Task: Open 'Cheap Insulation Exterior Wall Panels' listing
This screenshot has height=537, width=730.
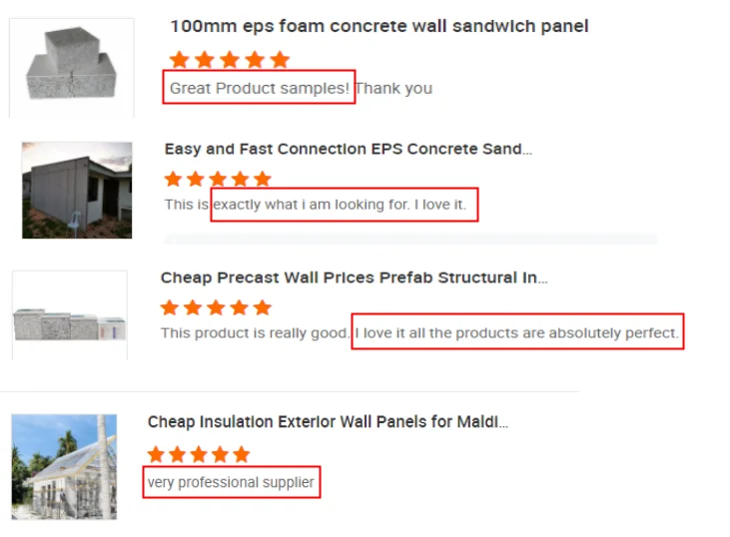Action: coord(328,422)
